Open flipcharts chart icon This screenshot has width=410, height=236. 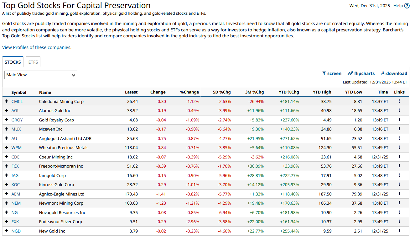tap(350, 73)
